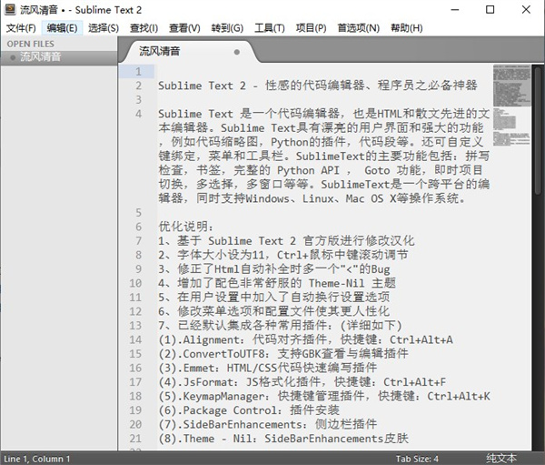Click the text '优化说明:' on line 6
Image resolution: width=545 pixels, height=465 pixels.
click(185, 227)
